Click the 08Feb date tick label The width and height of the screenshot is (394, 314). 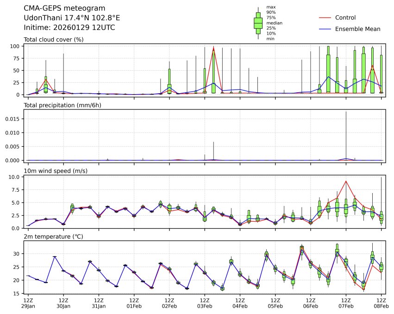[381, 306]
